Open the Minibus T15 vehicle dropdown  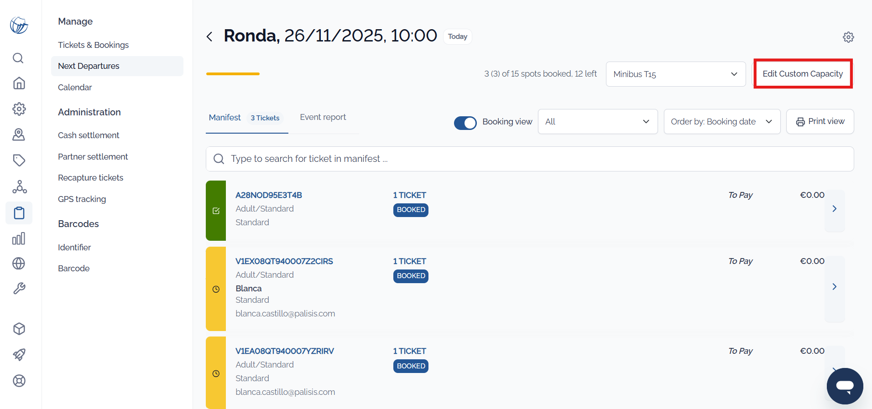click(x=676, y=74)
